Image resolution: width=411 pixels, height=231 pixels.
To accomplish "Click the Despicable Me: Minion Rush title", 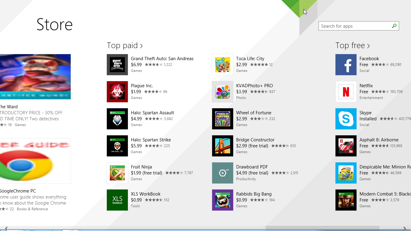I will tap(385, 167).
